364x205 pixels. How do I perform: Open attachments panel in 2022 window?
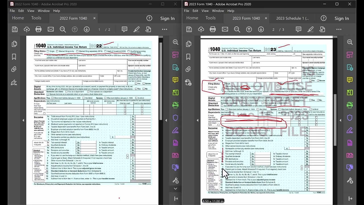pos(14,69)
